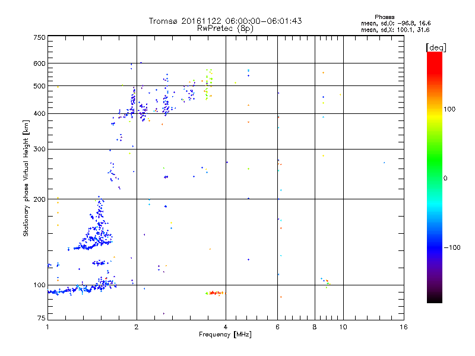The width and height of the screenshot is (475, 356).
Task: Click 'mean, sd,X: 100.1, 31.6' text
Action: coord(395,30)
